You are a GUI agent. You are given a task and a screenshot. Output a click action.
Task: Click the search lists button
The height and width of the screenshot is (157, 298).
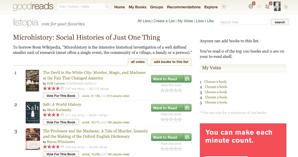280,22
